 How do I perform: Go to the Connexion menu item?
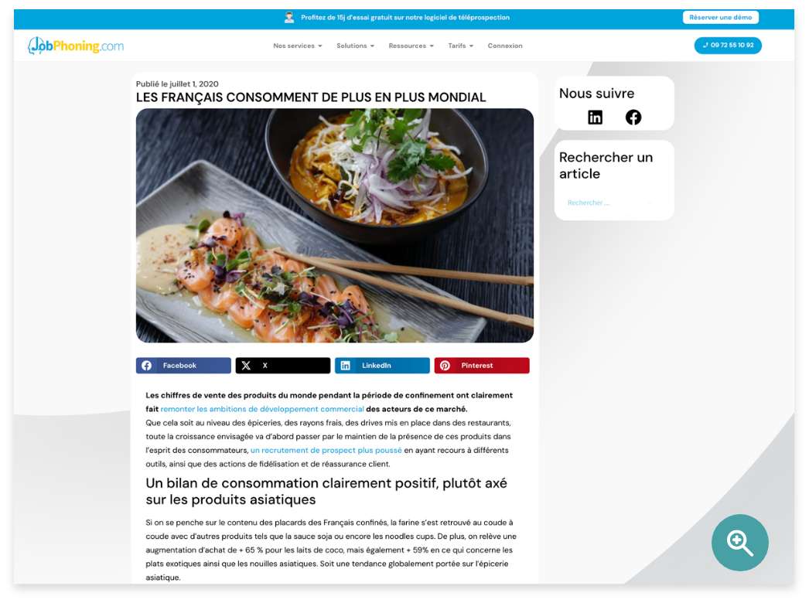coord(505,46)
